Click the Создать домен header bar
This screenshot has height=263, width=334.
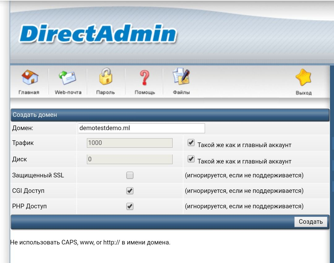(x=170, y=115)
